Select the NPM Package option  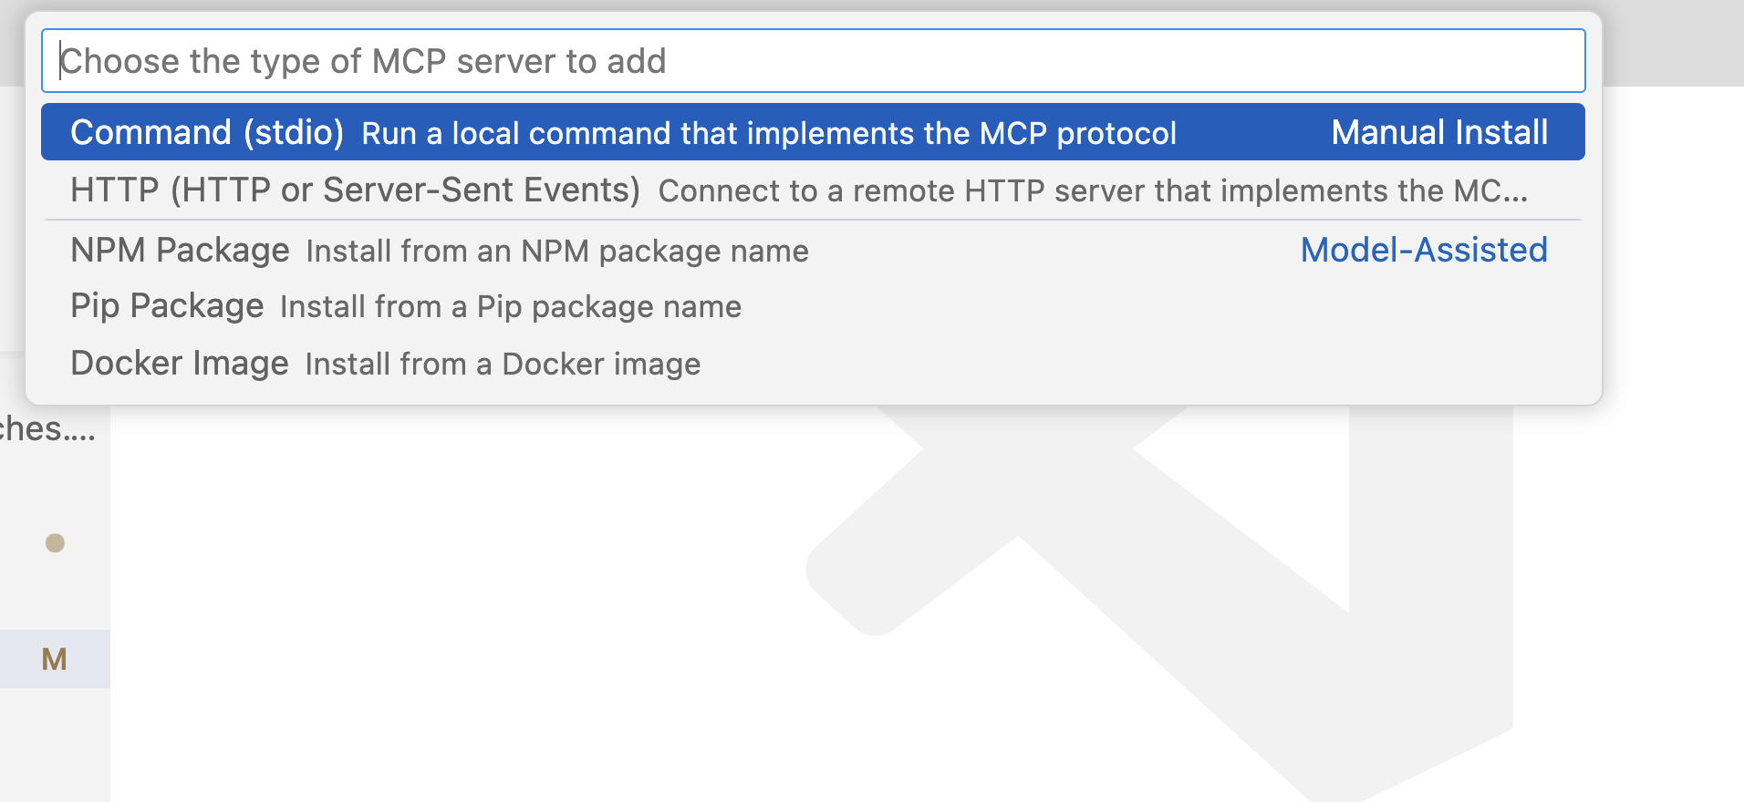[x=180, y=251]
